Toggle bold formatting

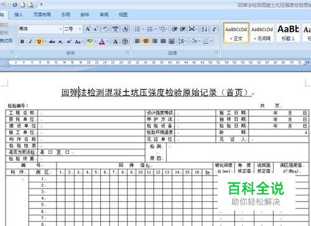(x=22, y=42)
